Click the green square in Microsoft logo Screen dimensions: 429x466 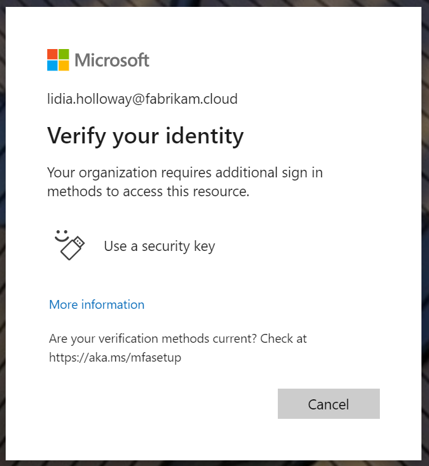pos(64,54)
